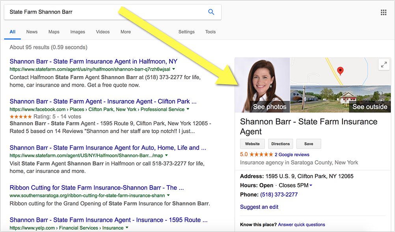Click the phone number (518) 373-2277 link

(279, 195)
